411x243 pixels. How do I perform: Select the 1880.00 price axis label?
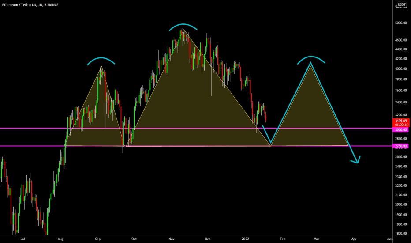click(401, 224)
